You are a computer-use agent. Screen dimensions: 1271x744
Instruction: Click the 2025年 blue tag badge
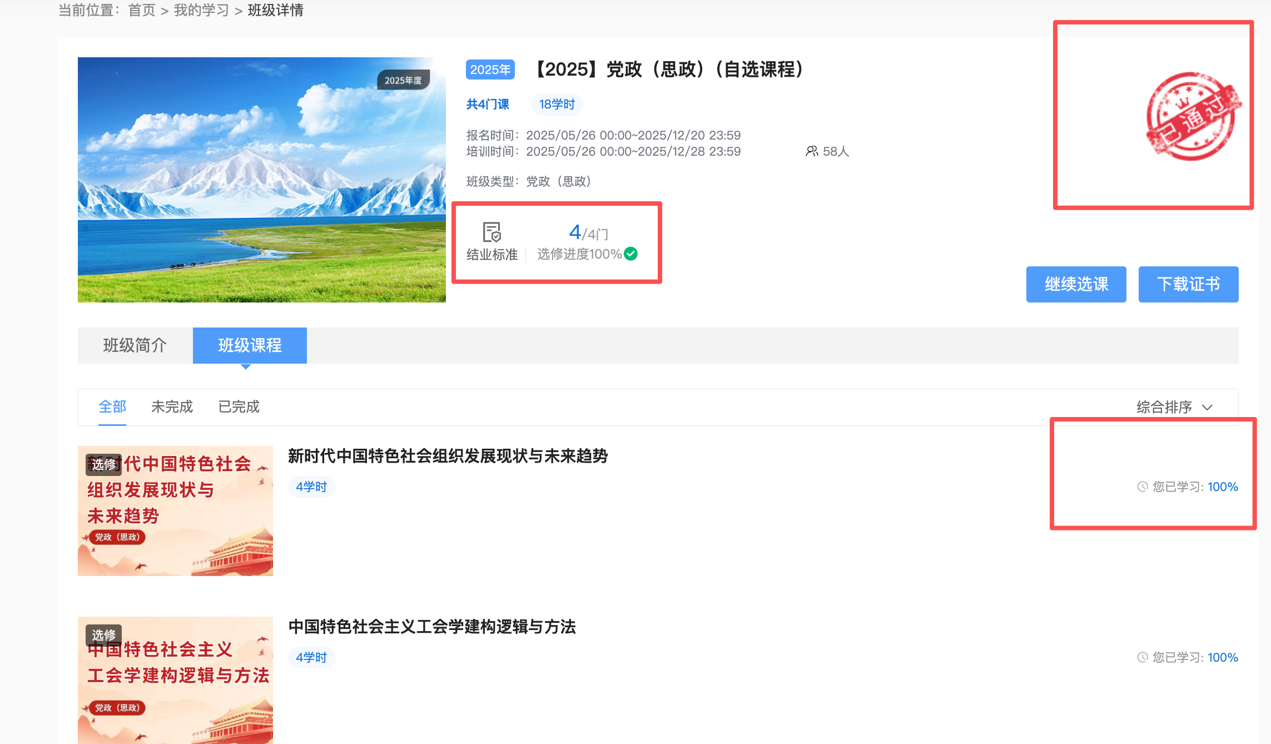[490, 70]
